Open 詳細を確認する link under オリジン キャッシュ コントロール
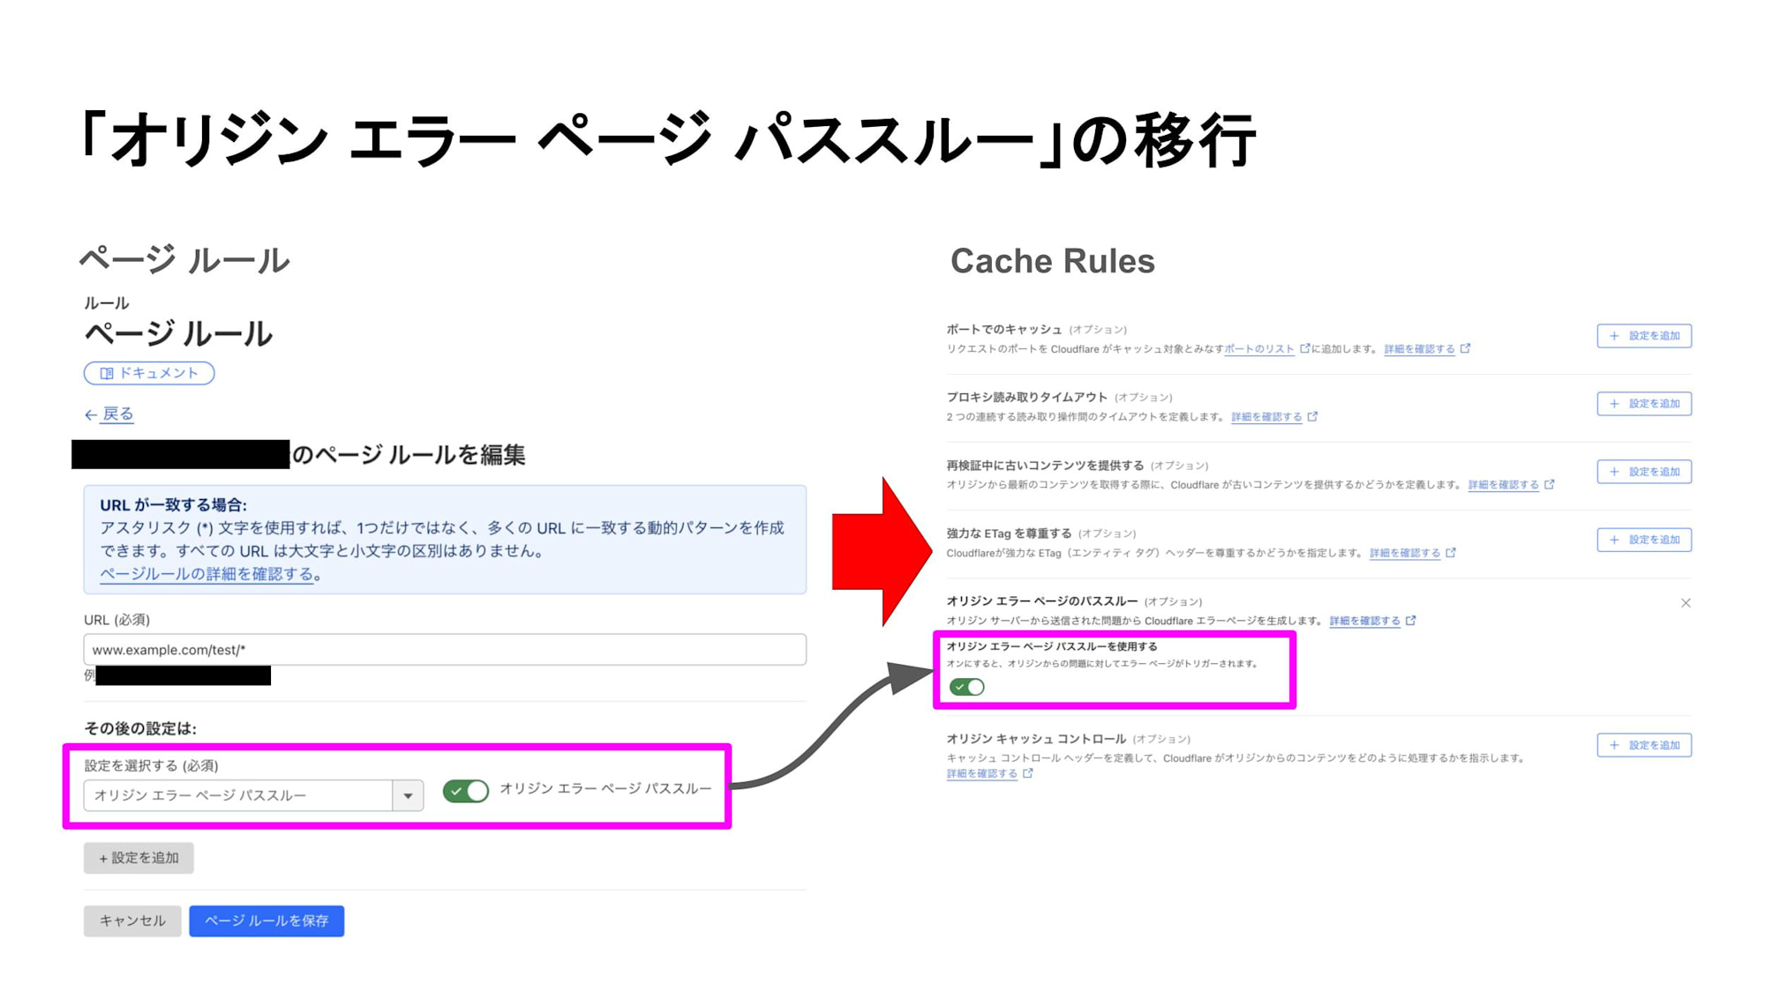Image resolution: width=1765 pixels, height=992 pixels. tap(982, 773)
